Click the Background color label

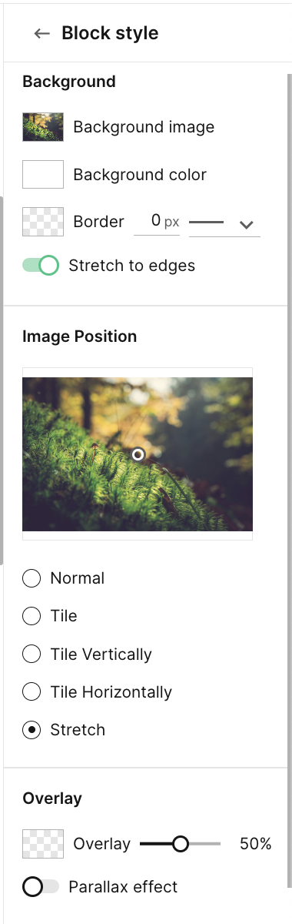(x=140, y=175)
